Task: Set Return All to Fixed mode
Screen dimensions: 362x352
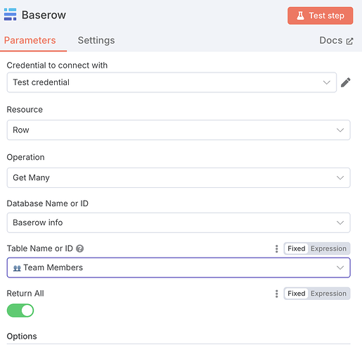Action: pos(297,294)
